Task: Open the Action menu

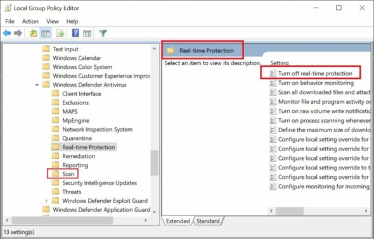Action: 30,21
